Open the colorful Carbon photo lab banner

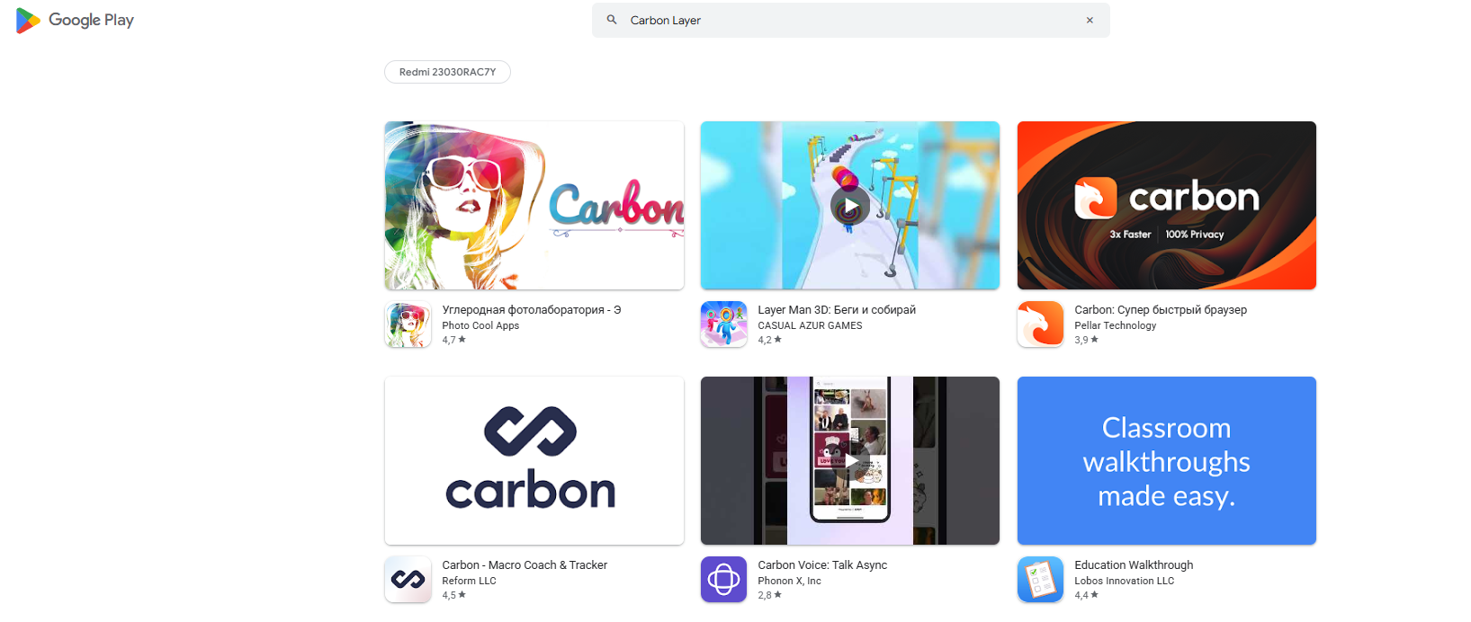pos(534,206)
